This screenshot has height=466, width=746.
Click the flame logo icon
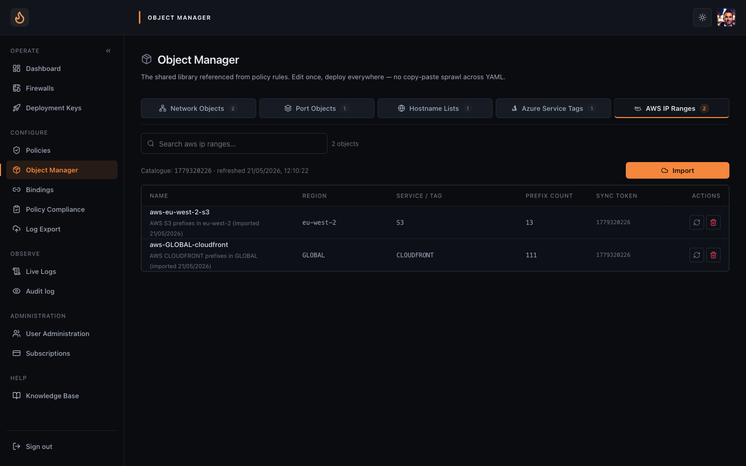pos(20,18)
